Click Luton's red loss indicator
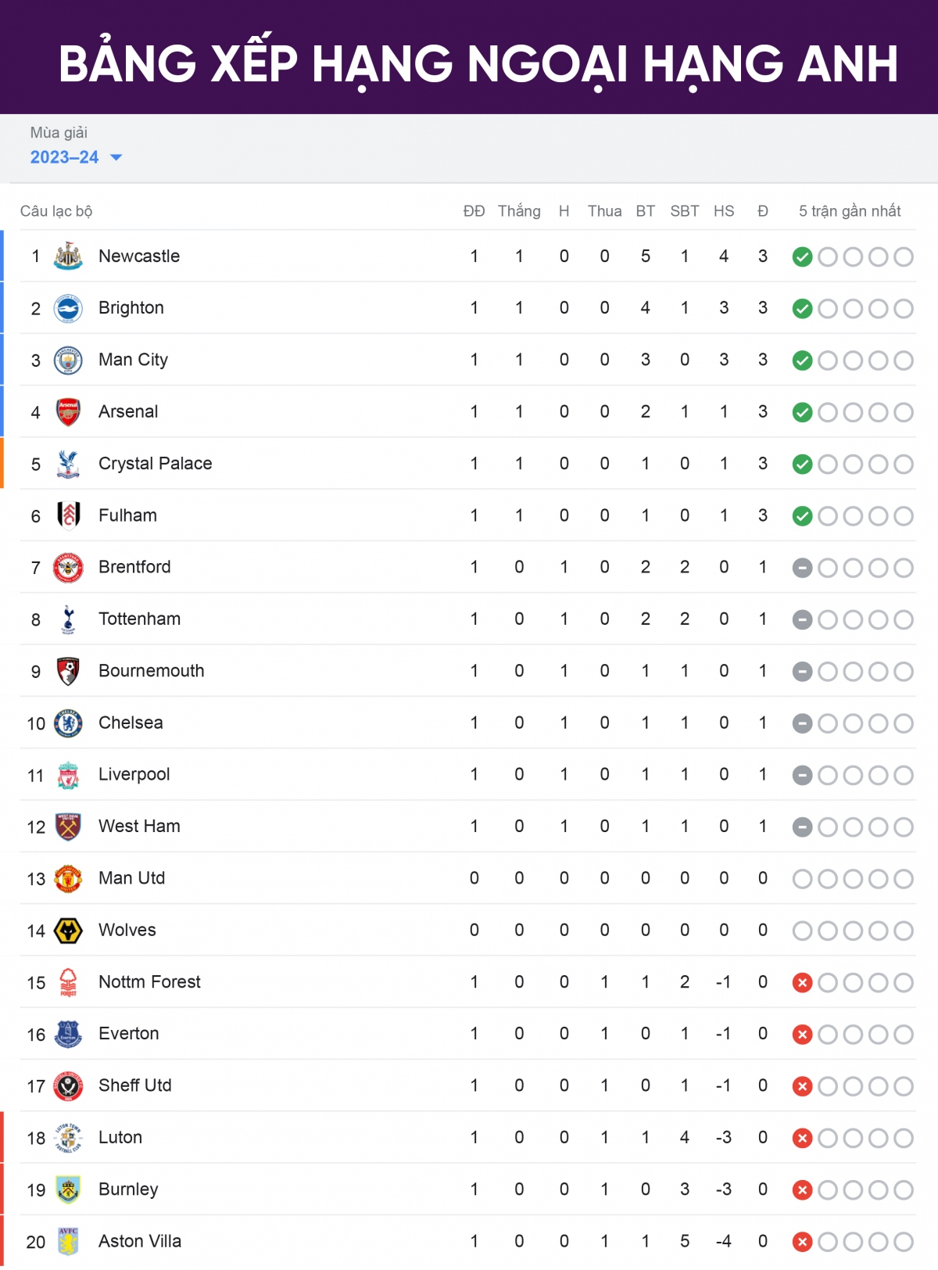The image size is (938, 1270). [x=802, y=1139]
